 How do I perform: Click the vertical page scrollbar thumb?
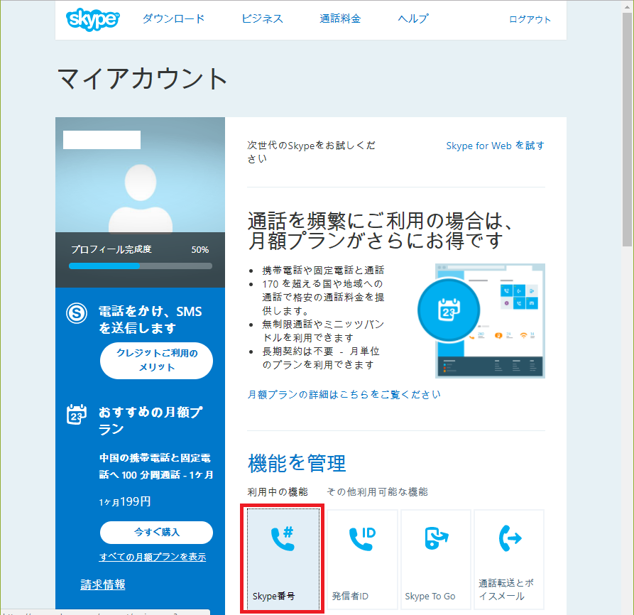[x=628, y=129]
